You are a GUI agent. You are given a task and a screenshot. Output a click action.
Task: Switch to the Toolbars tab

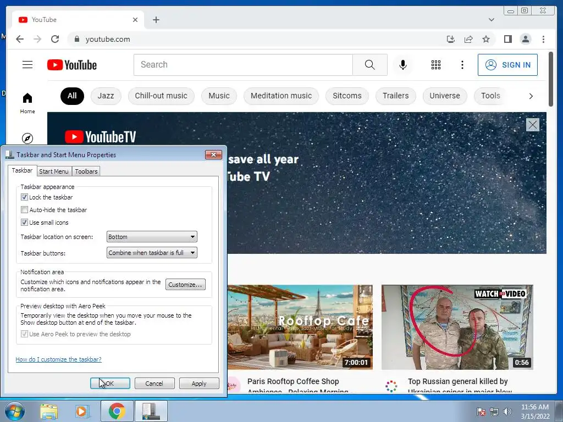click(86, 171)
